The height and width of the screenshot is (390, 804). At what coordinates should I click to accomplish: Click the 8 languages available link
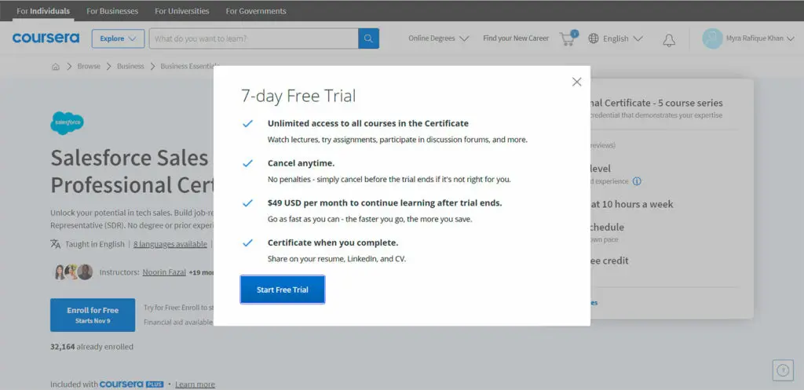pos(170,245)
